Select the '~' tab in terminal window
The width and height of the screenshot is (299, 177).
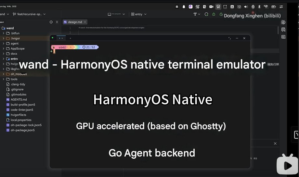coord(61,38)
